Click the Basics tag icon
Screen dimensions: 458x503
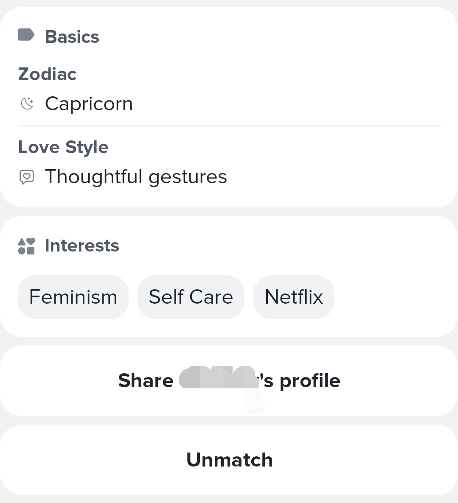26,35
